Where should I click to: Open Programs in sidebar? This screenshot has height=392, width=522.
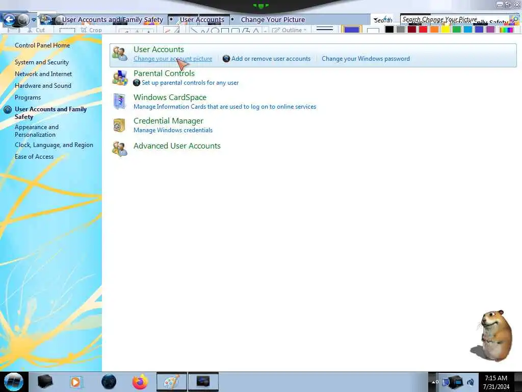click(x=28, y=97)
